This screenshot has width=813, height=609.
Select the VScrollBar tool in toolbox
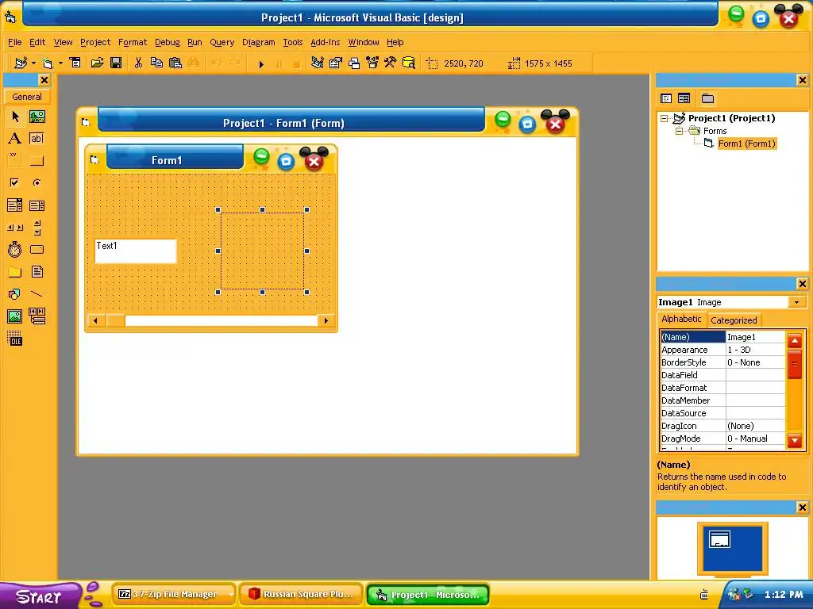click(37, 228)
